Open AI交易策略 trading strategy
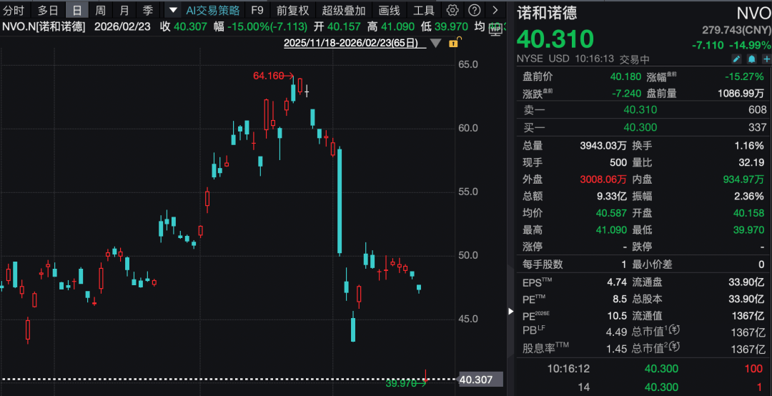Viewport: 772px width, 396px height. click(213, 10)
